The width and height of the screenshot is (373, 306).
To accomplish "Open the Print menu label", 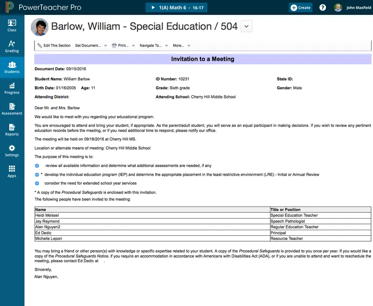I will [x=123, y=46].
